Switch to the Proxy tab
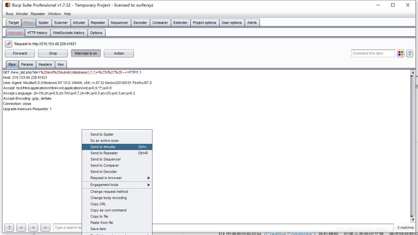This screenshot has width=418, height=235. pos(28,23)
